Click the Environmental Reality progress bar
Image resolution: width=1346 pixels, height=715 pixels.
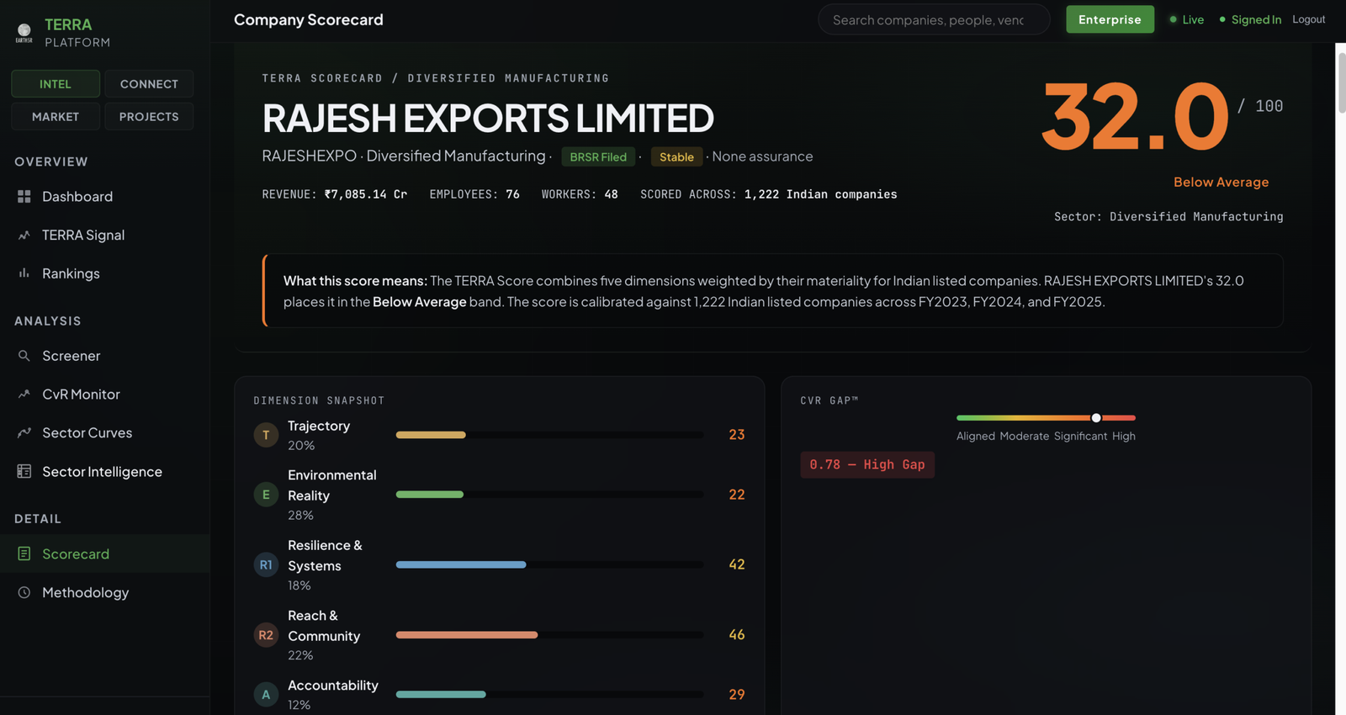pos(549,495)
